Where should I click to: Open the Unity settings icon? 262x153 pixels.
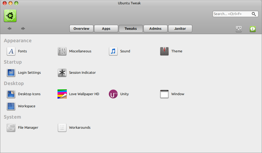(113, 94)
